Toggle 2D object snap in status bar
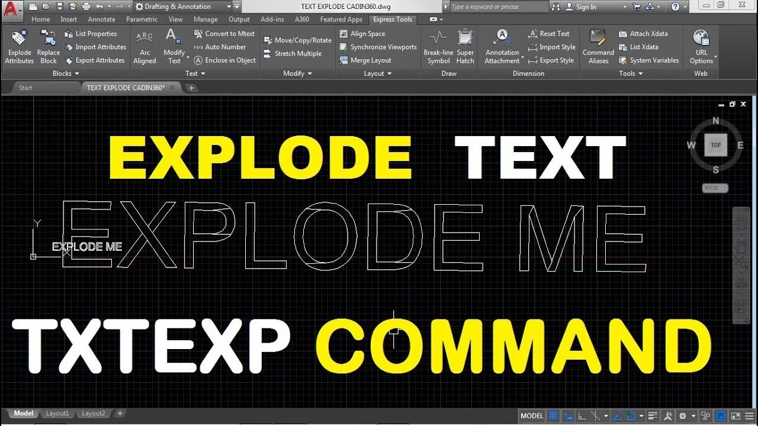The width and height of the screenshot is (758, 426). click(632, 416)
